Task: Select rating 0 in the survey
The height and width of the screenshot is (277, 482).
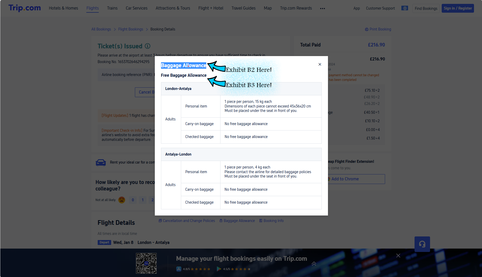Action: [x=133, y=200]
